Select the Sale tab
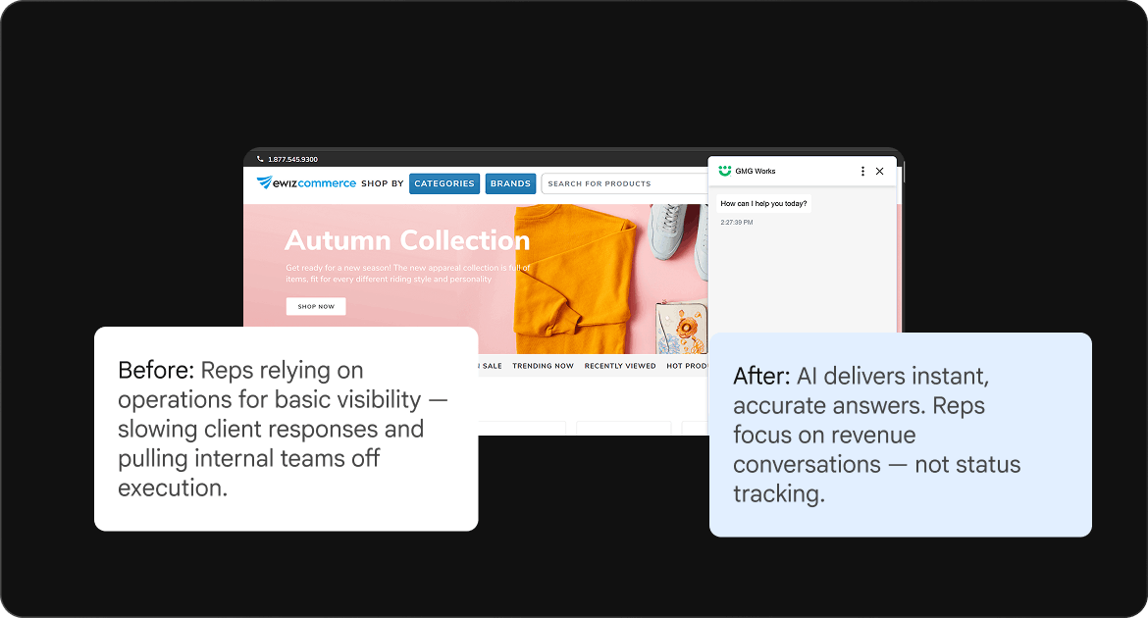The image size is (1148, 618). click(x=491, y=365)
